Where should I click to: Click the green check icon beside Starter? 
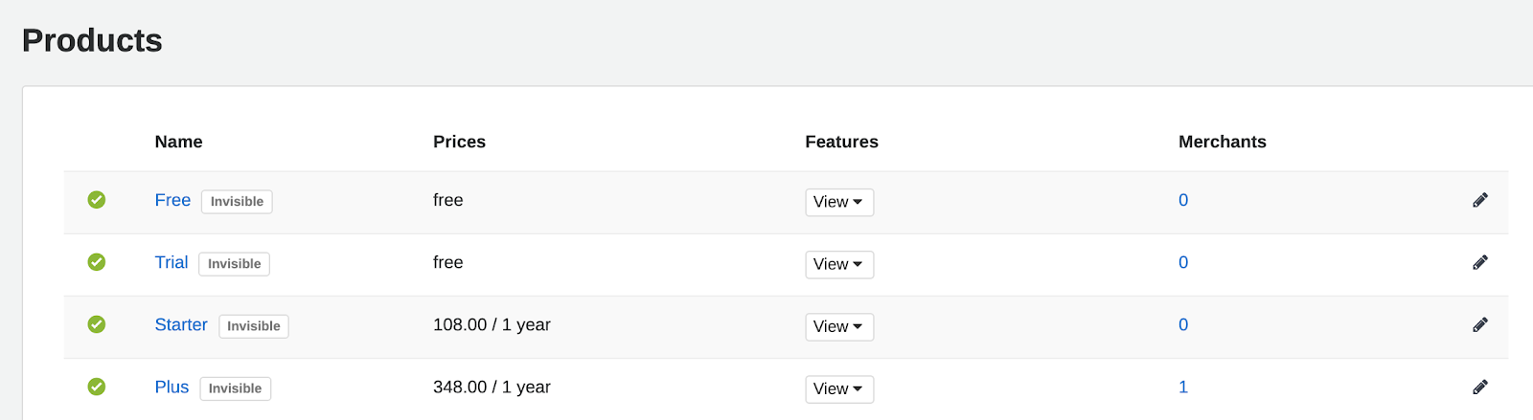coord(97,324)
